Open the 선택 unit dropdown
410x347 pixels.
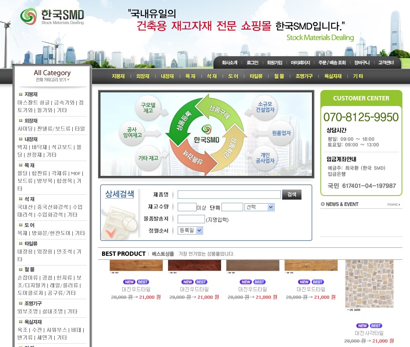click(259, 207)
